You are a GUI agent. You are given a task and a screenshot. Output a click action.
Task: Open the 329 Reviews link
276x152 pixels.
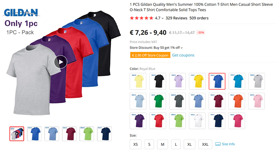pyautogui.click(x=176, y=18)
